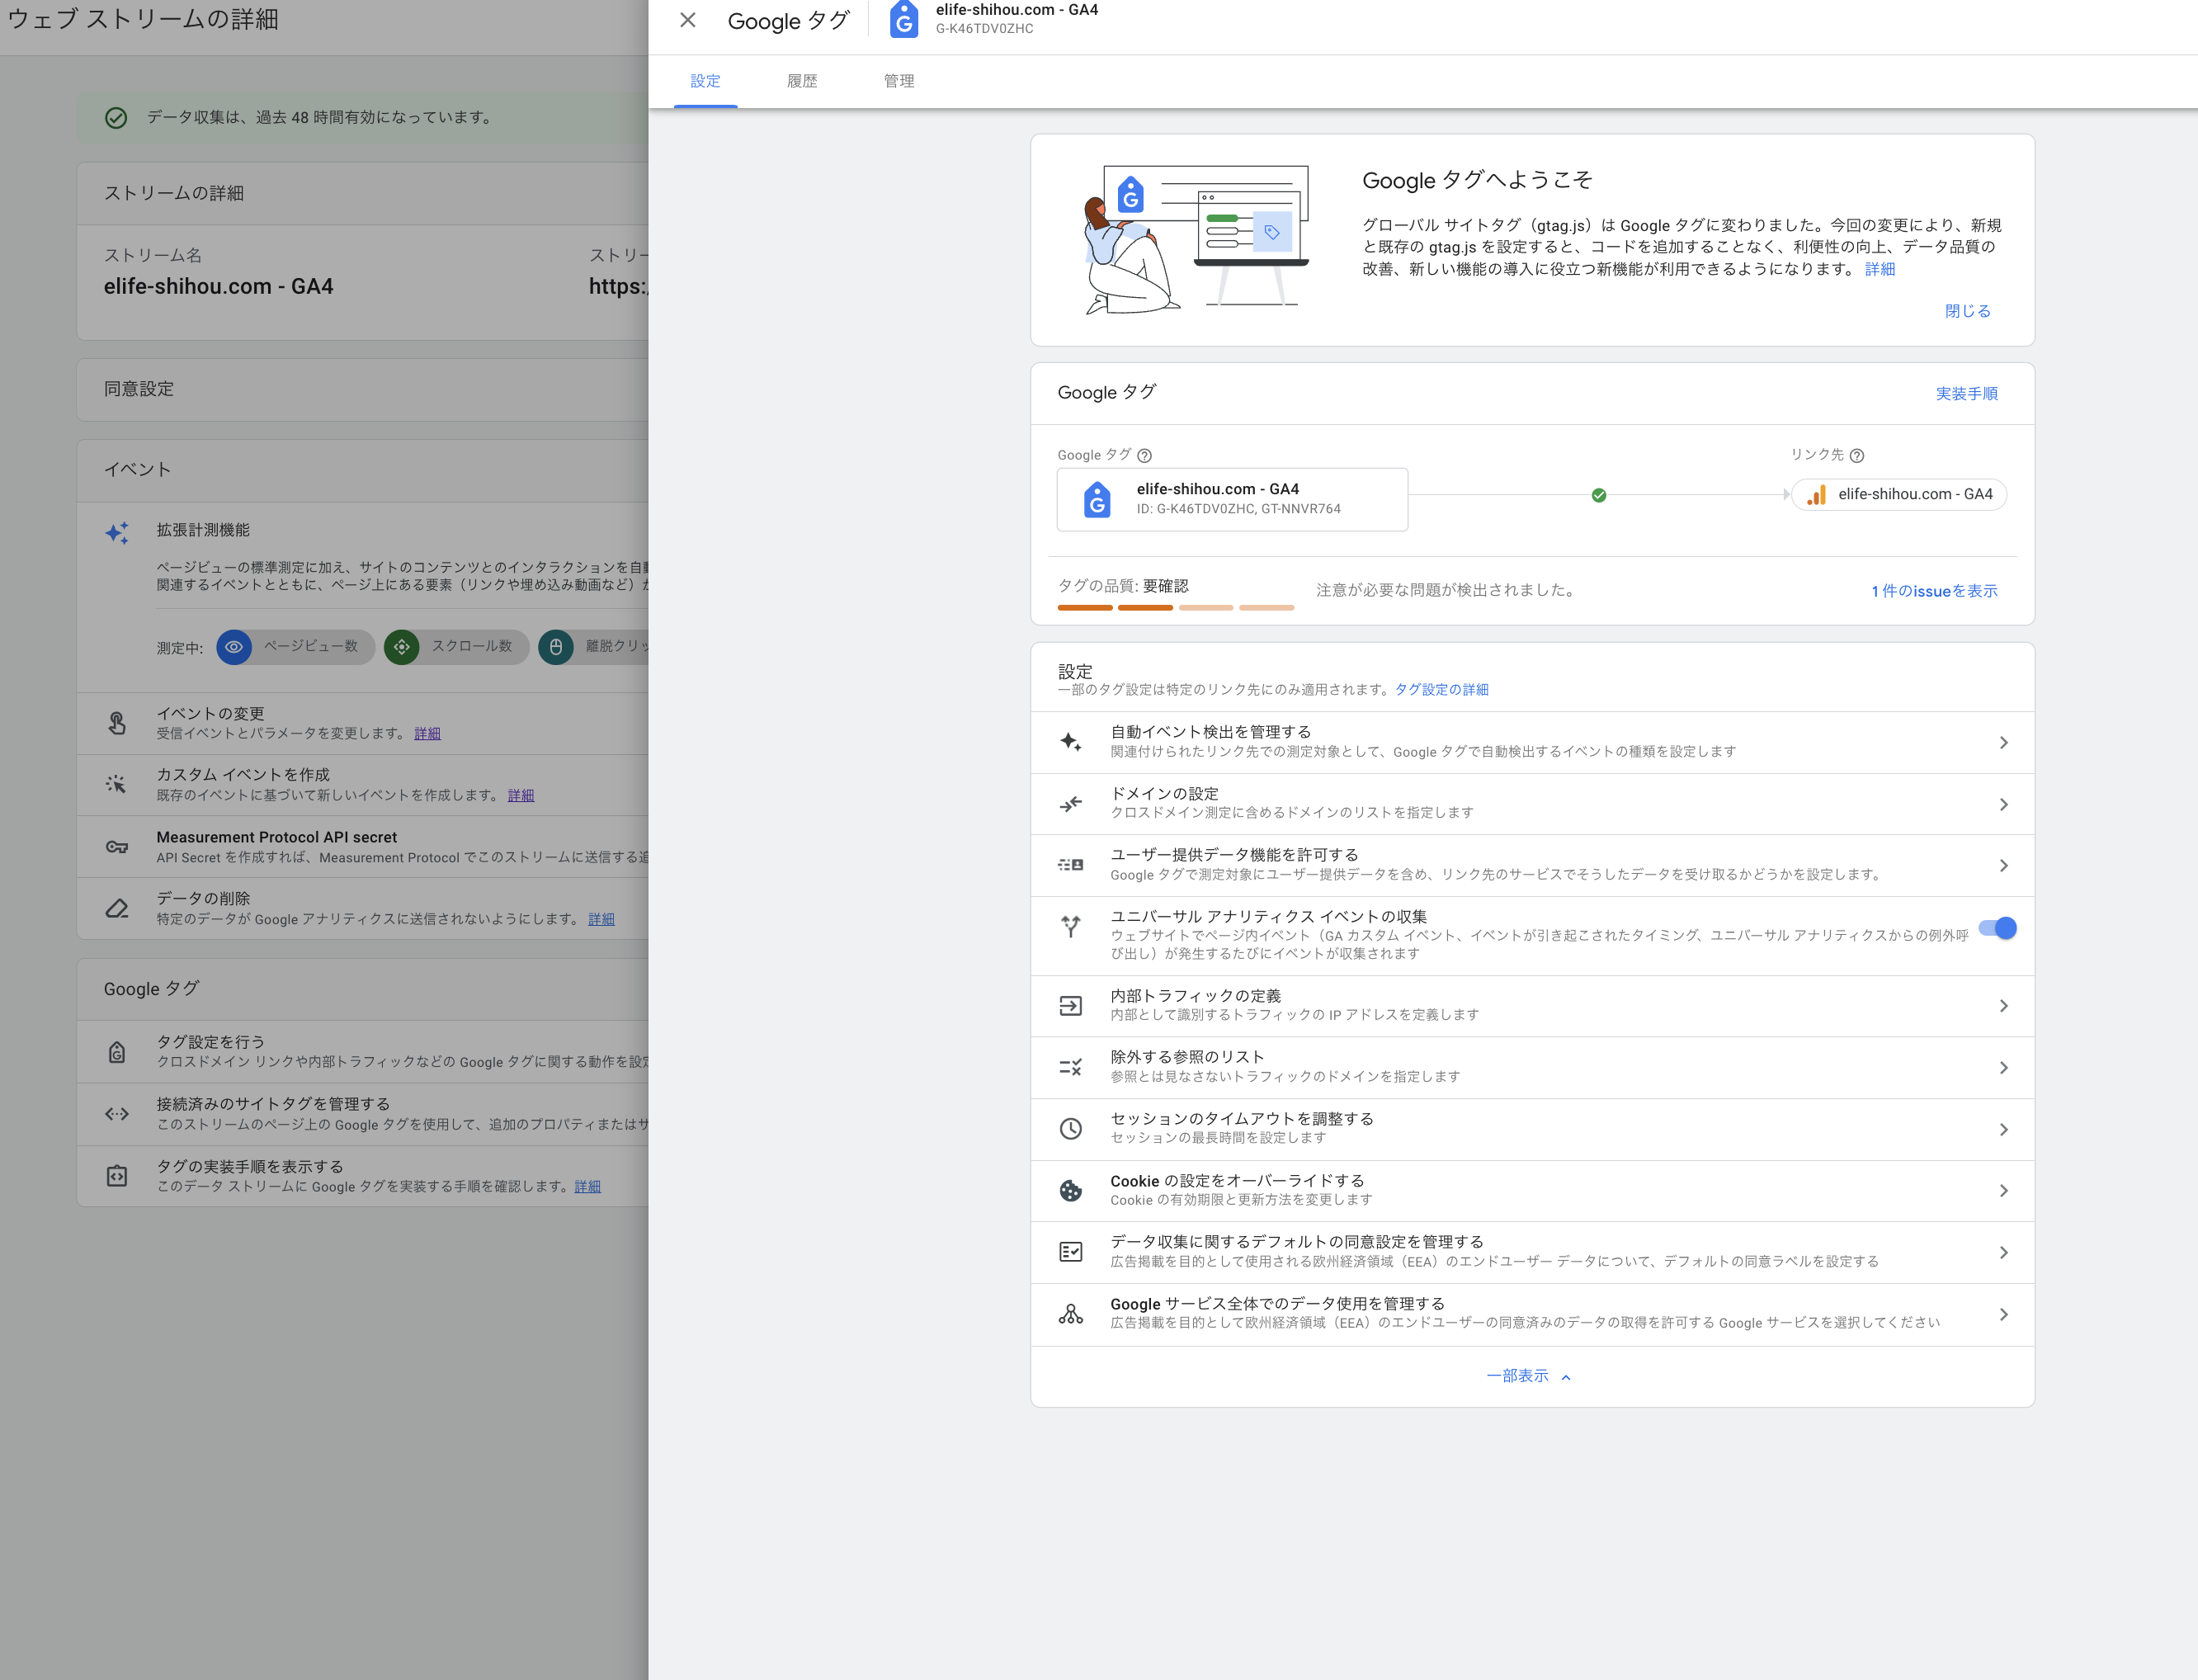The width and height of the screenshot is (2198, 1680).
Task: Click eraser icon for データの削除 row
Action: point(117,909)
